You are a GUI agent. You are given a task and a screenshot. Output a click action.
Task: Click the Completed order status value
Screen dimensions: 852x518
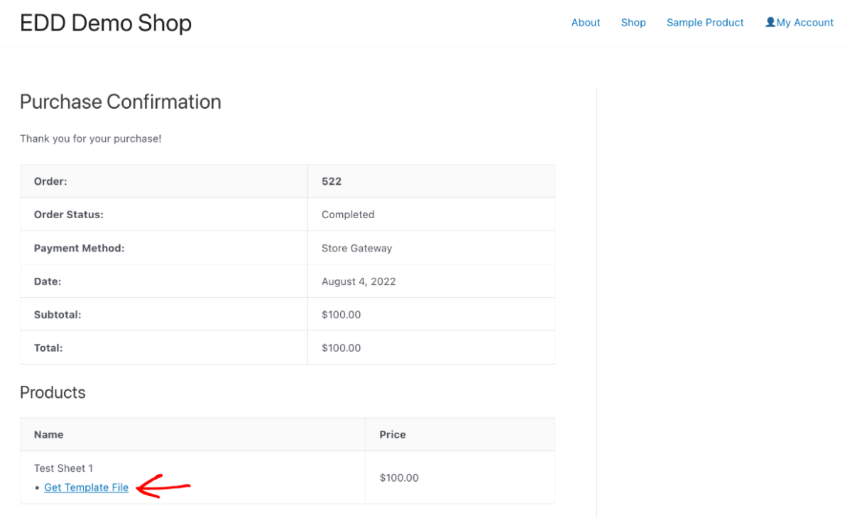point(348,215)
